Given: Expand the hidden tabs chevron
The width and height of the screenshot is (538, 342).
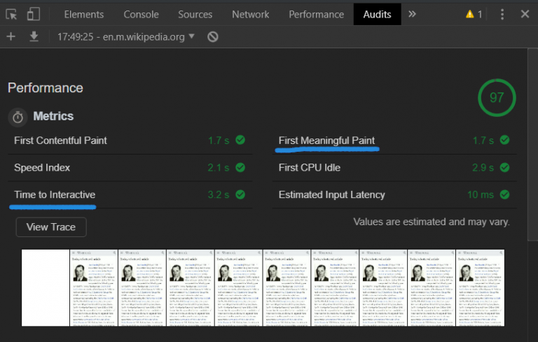Looking at the screenshot, I should click(412, 14).
